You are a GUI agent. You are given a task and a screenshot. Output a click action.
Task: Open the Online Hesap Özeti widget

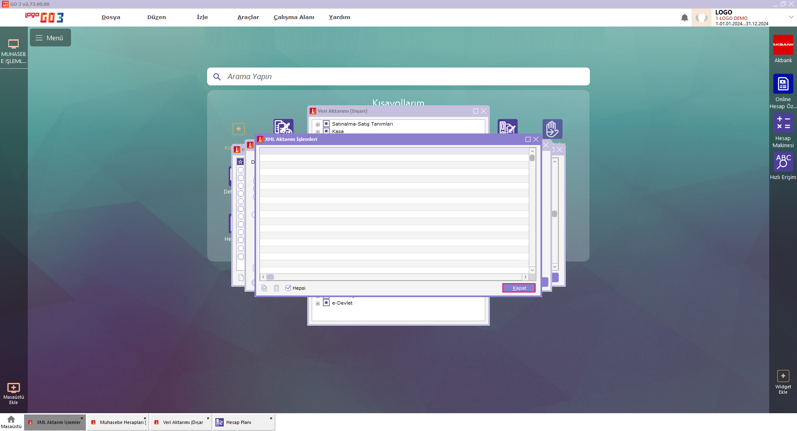point(783,84)
